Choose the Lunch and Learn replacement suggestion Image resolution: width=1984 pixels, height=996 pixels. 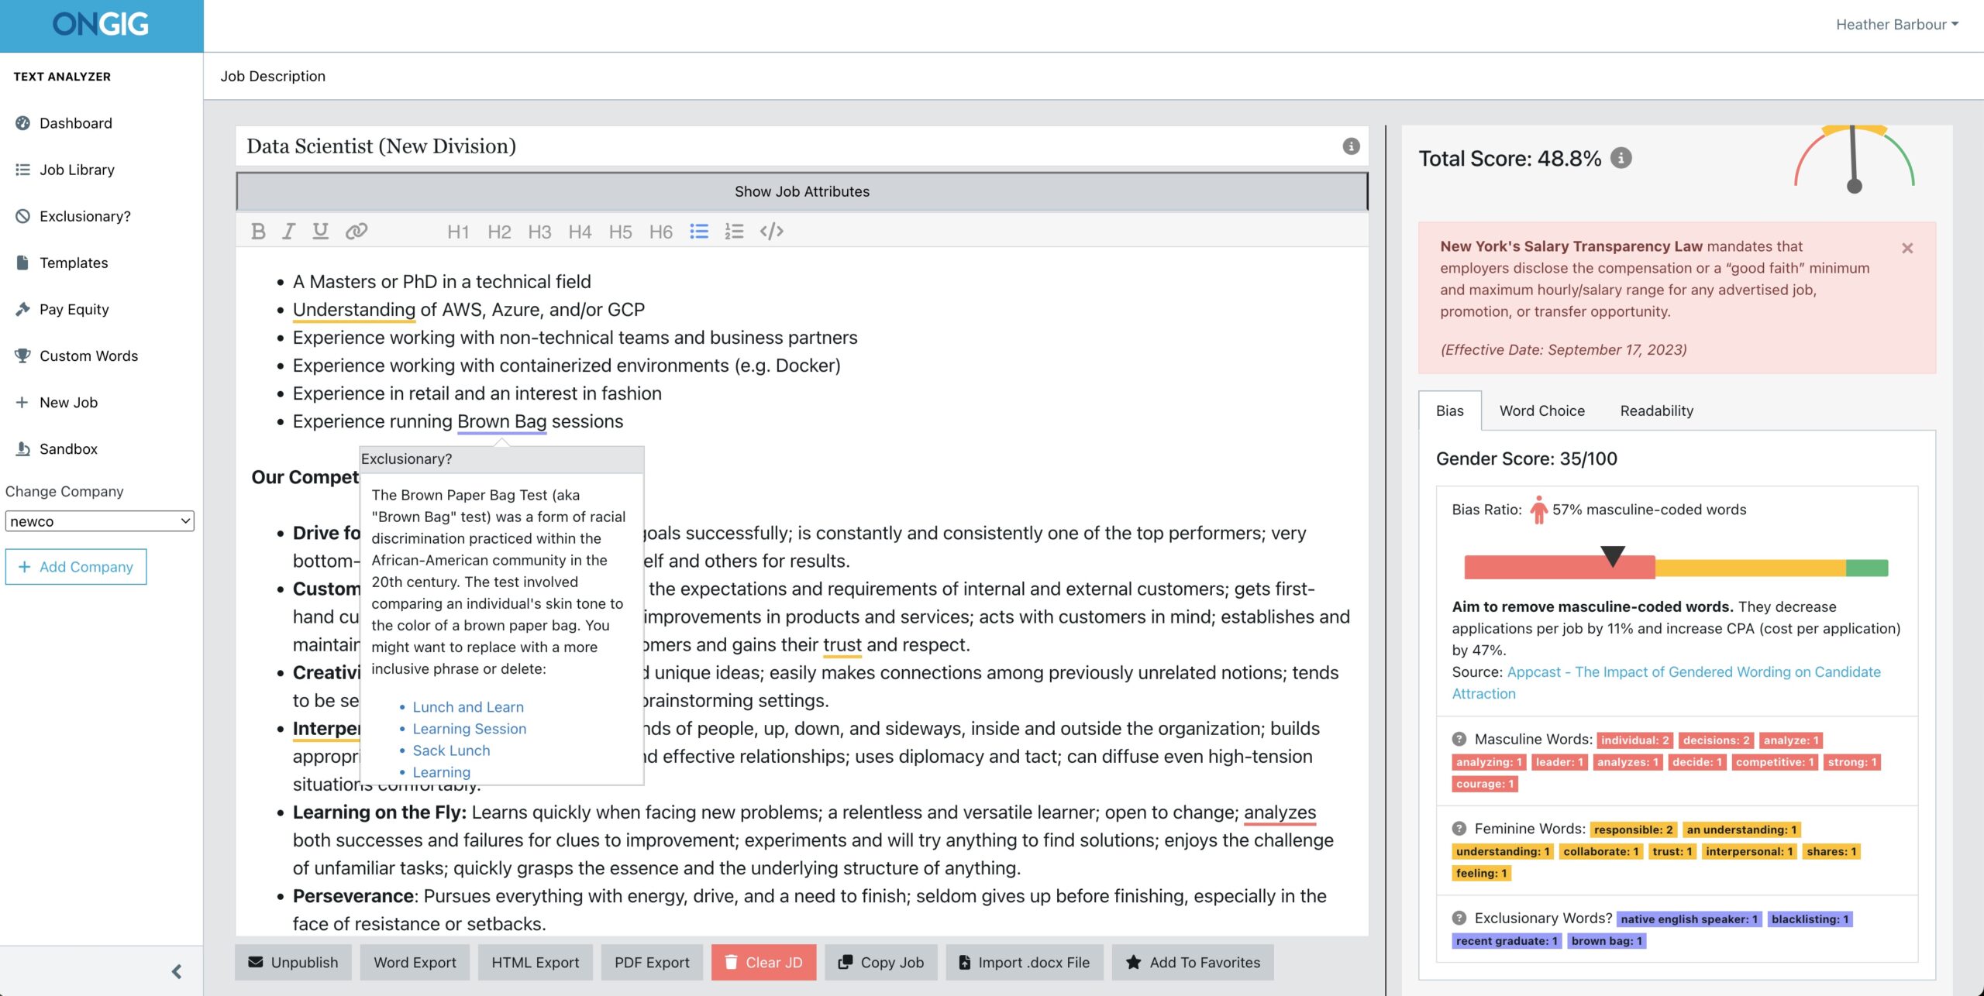point(468,706)
